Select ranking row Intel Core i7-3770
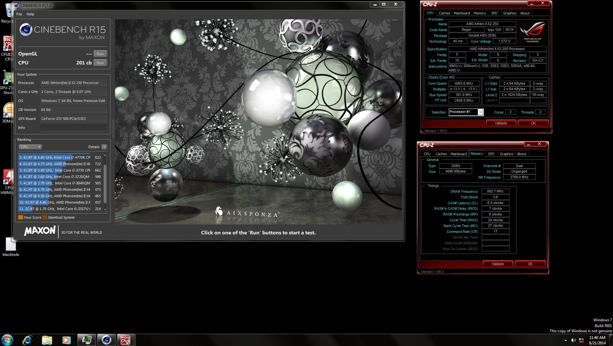The image size is (613, 346). [x=60, y=170]
